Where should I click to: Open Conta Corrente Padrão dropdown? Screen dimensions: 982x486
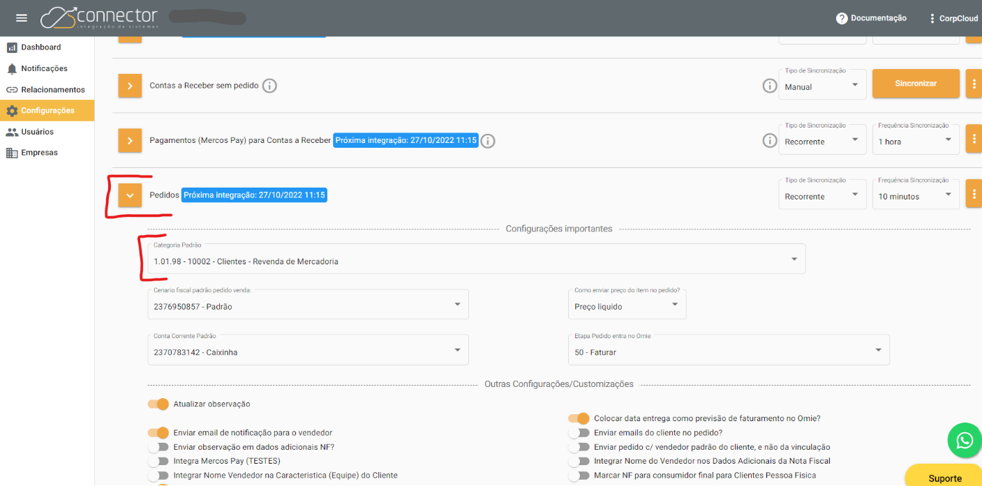click(x=308, y=349)
